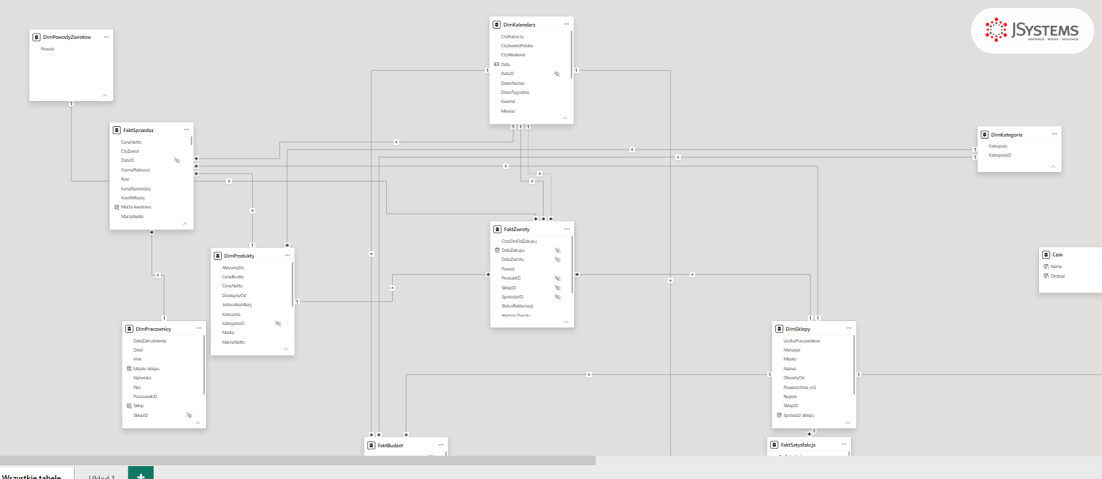
Task: Toggle hidden eye for DataZakupu in FaktZwroty
Action: tap(557, 251)
